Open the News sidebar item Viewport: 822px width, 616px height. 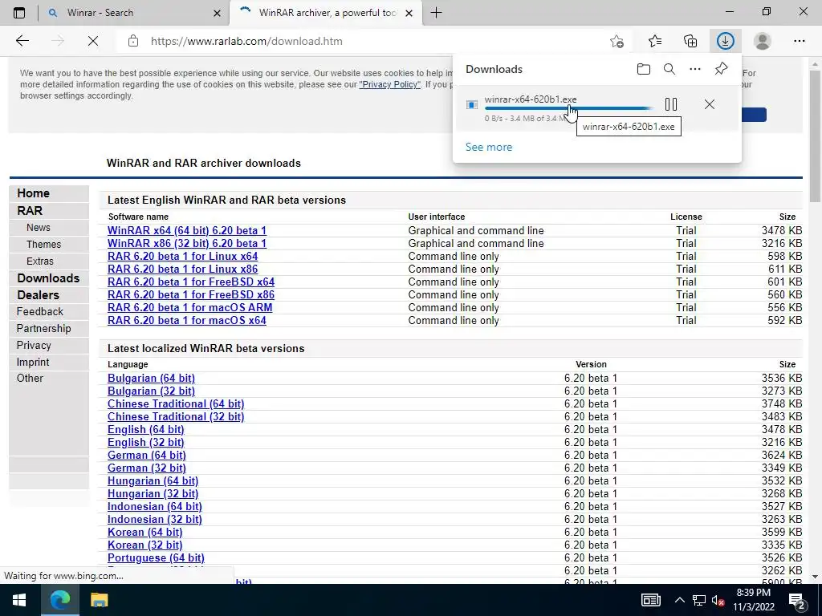click(x=39, y=227)
